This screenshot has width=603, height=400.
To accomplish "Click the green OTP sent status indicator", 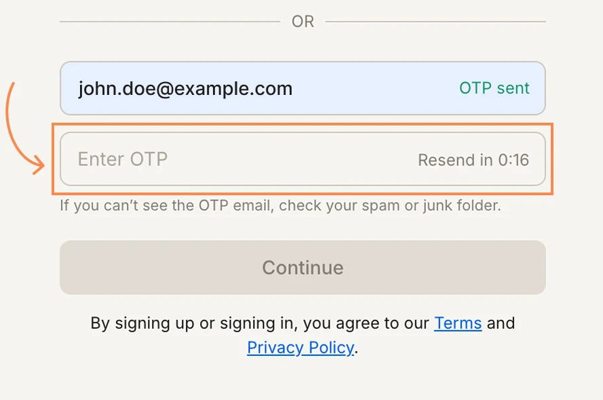I will (494, 88).
